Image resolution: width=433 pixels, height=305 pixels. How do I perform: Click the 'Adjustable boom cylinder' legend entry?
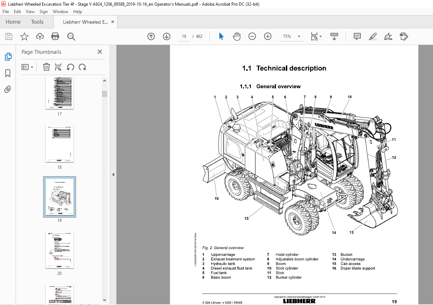pyautogui.click(x=297, y=259)
